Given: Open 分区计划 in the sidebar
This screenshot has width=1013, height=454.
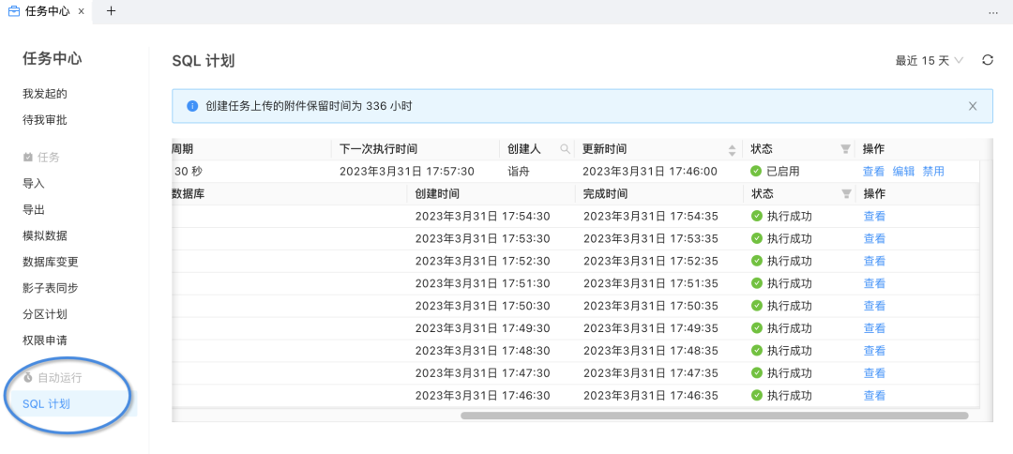Looking at the screenshot, I should click(x=45, y=314).
